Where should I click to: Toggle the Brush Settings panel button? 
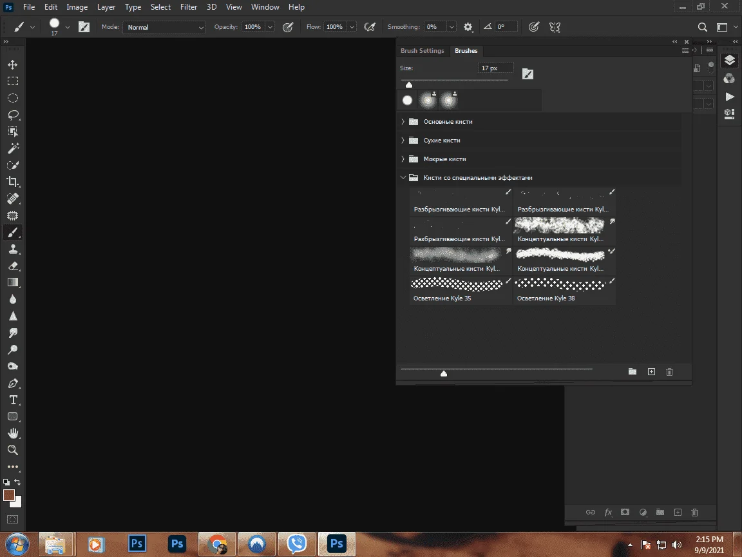(x=84, y=27)
